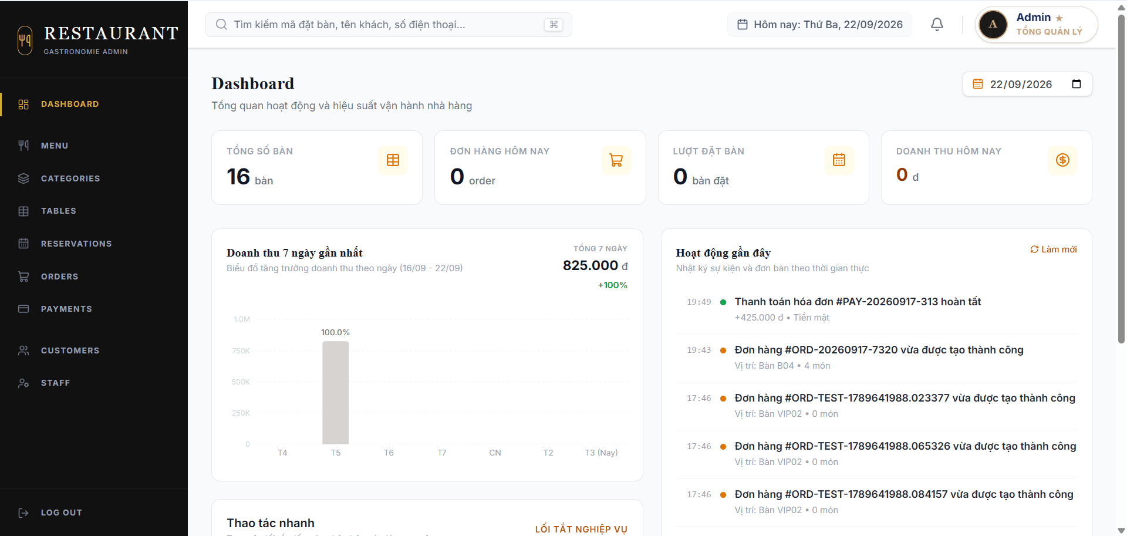1127x536 pixels.
Task: Click the Staff person icon in sidebar
Action: [23, 383]
